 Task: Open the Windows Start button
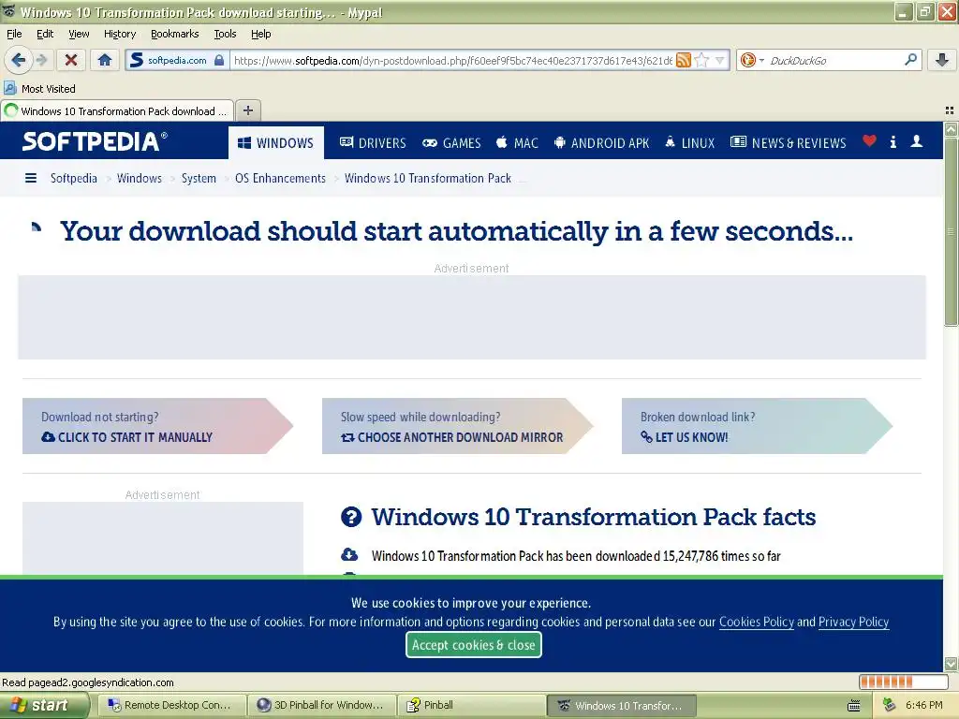44,706
